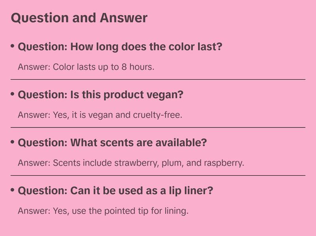
Task: Click the bullet next to the scents question
Action: coord(13,142)
